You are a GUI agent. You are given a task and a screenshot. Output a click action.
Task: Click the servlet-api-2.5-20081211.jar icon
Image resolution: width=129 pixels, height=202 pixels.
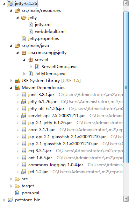(x=24, y=116)
